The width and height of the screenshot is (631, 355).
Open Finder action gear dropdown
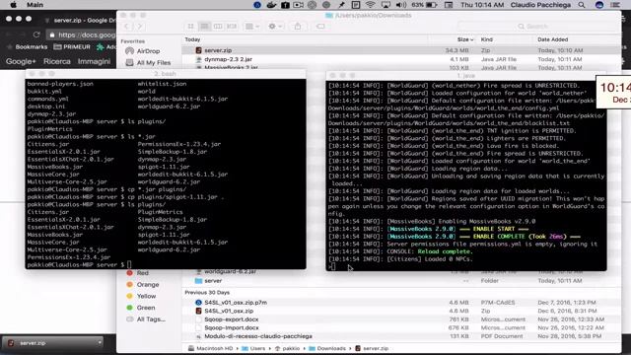[275, 27]
